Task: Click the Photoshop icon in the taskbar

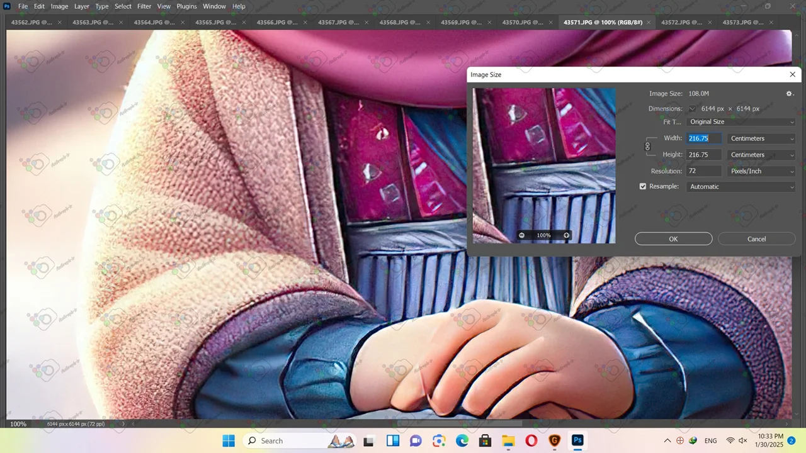Action: pos(577,440)
